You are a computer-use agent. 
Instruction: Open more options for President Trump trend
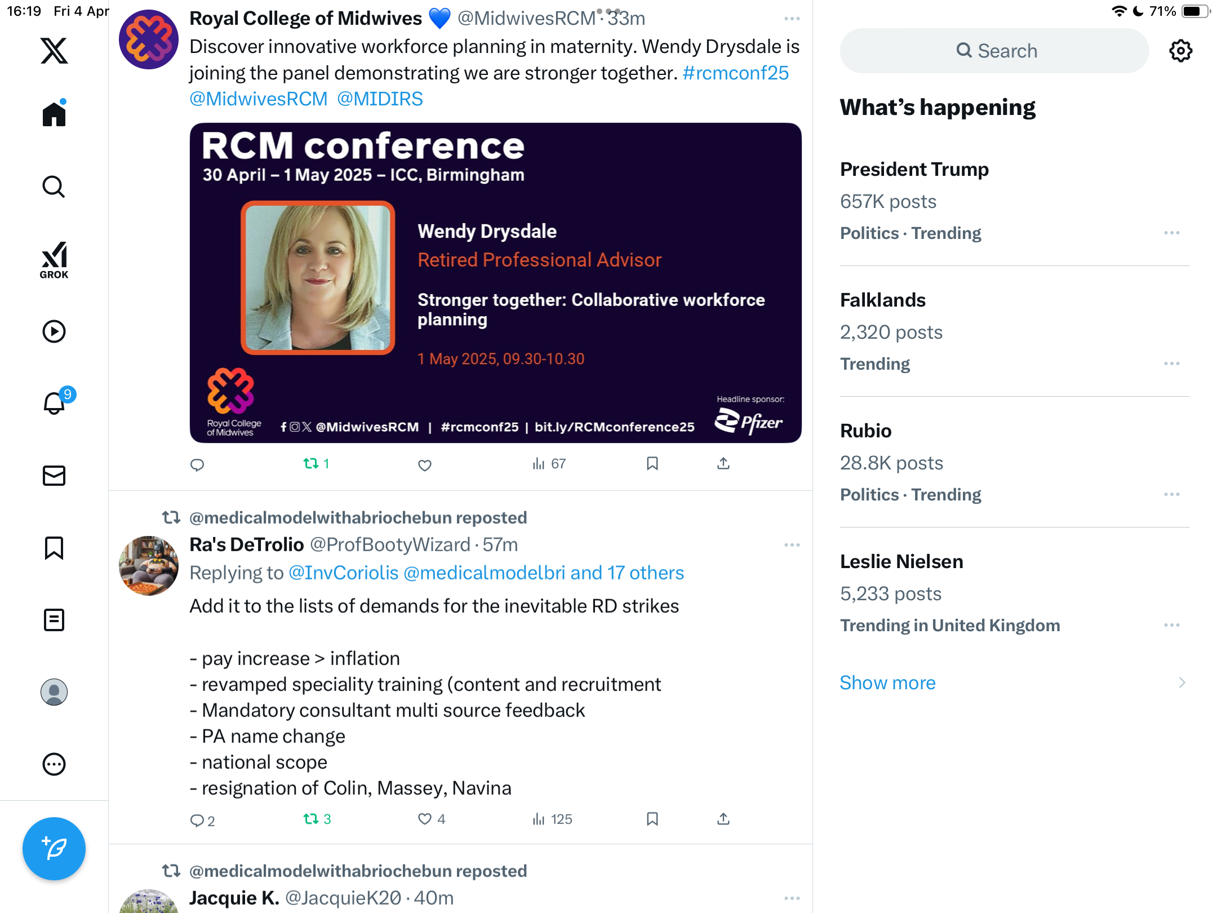pyautogui.click(x=1172, y=233)
